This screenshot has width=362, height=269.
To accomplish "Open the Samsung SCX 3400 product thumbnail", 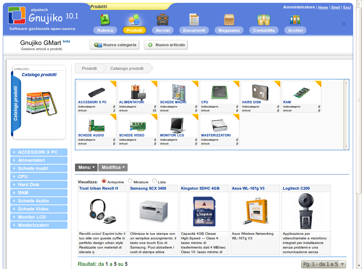I will click(153, 210).
